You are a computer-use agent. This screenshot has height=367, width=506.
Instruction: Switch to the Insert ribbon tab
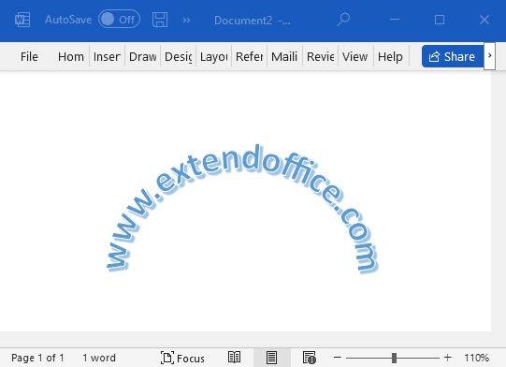click(107, 56)
